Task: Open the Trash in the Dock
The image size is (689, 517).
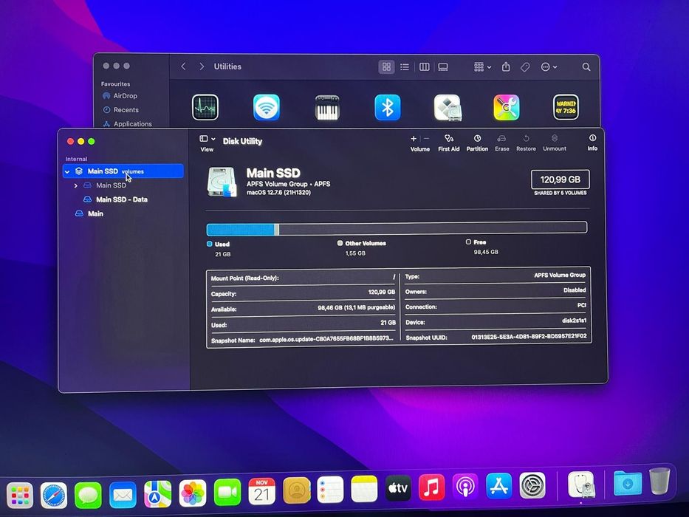Action: (x=659, y=481)
